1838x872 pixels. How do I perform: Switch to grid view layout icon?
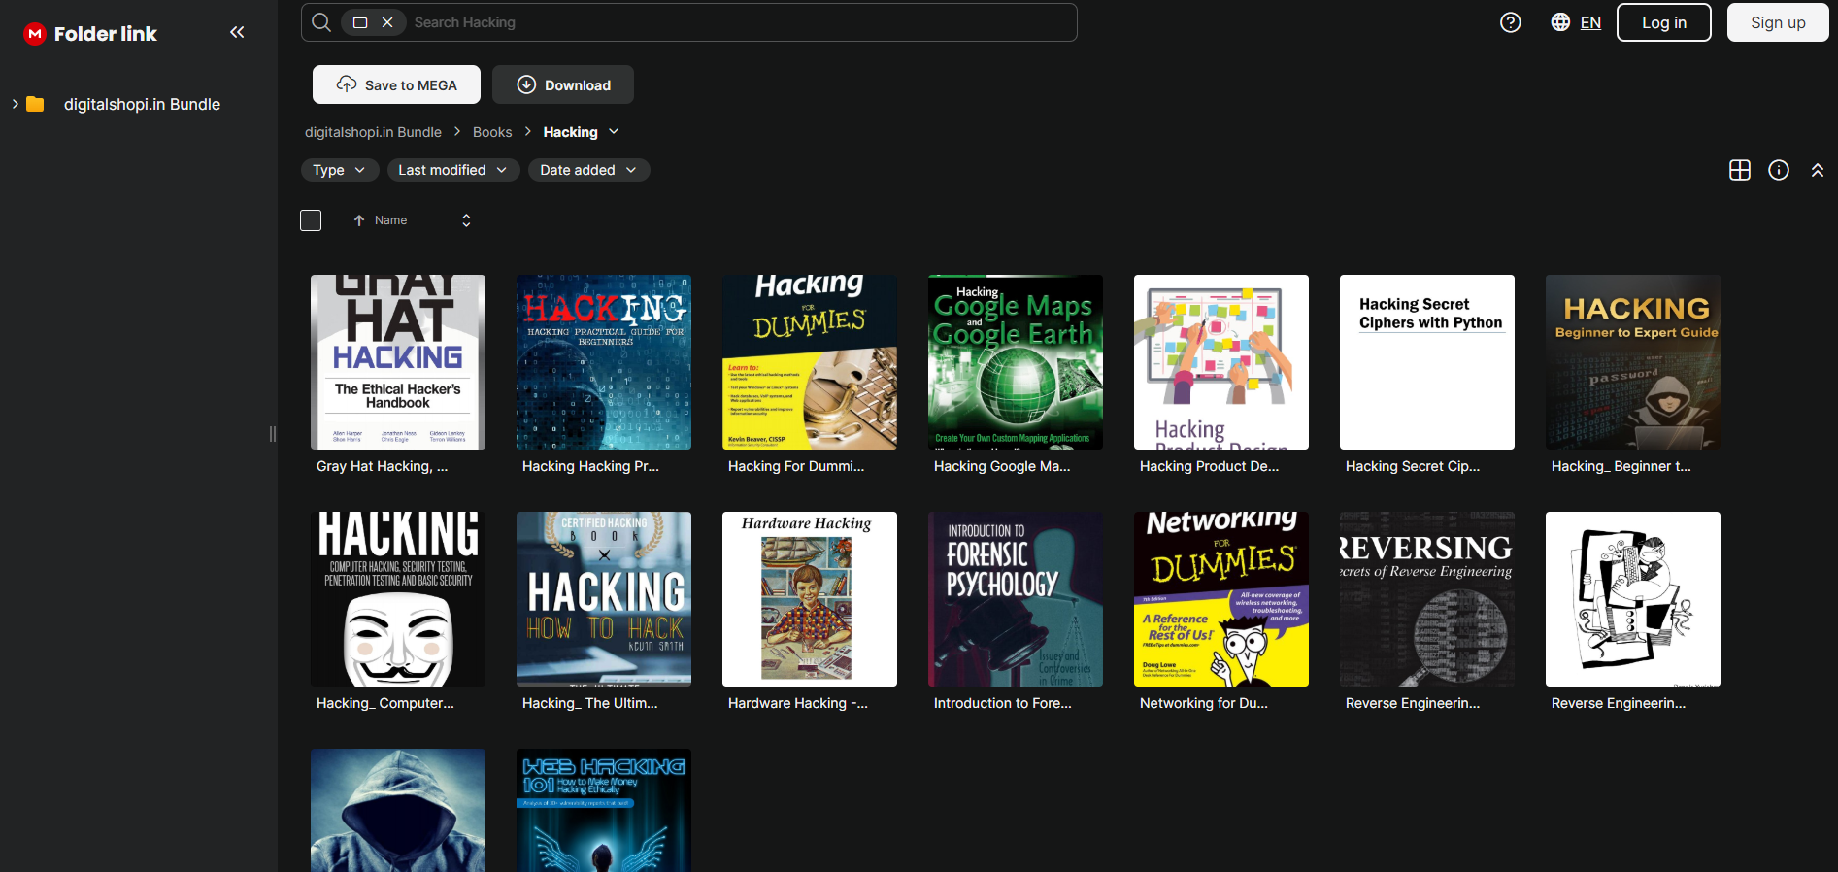[x=1740, y=170]
